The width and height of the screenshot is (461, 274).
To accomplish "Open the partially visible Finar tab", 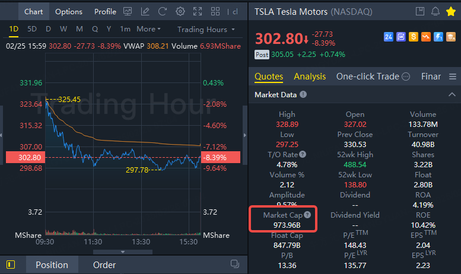I will point(431,77).
